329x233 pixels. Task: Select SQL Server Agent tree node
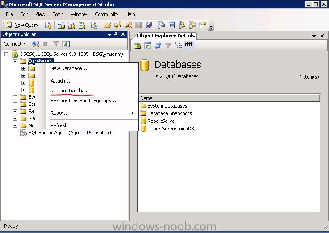click(x=71, y=133)
